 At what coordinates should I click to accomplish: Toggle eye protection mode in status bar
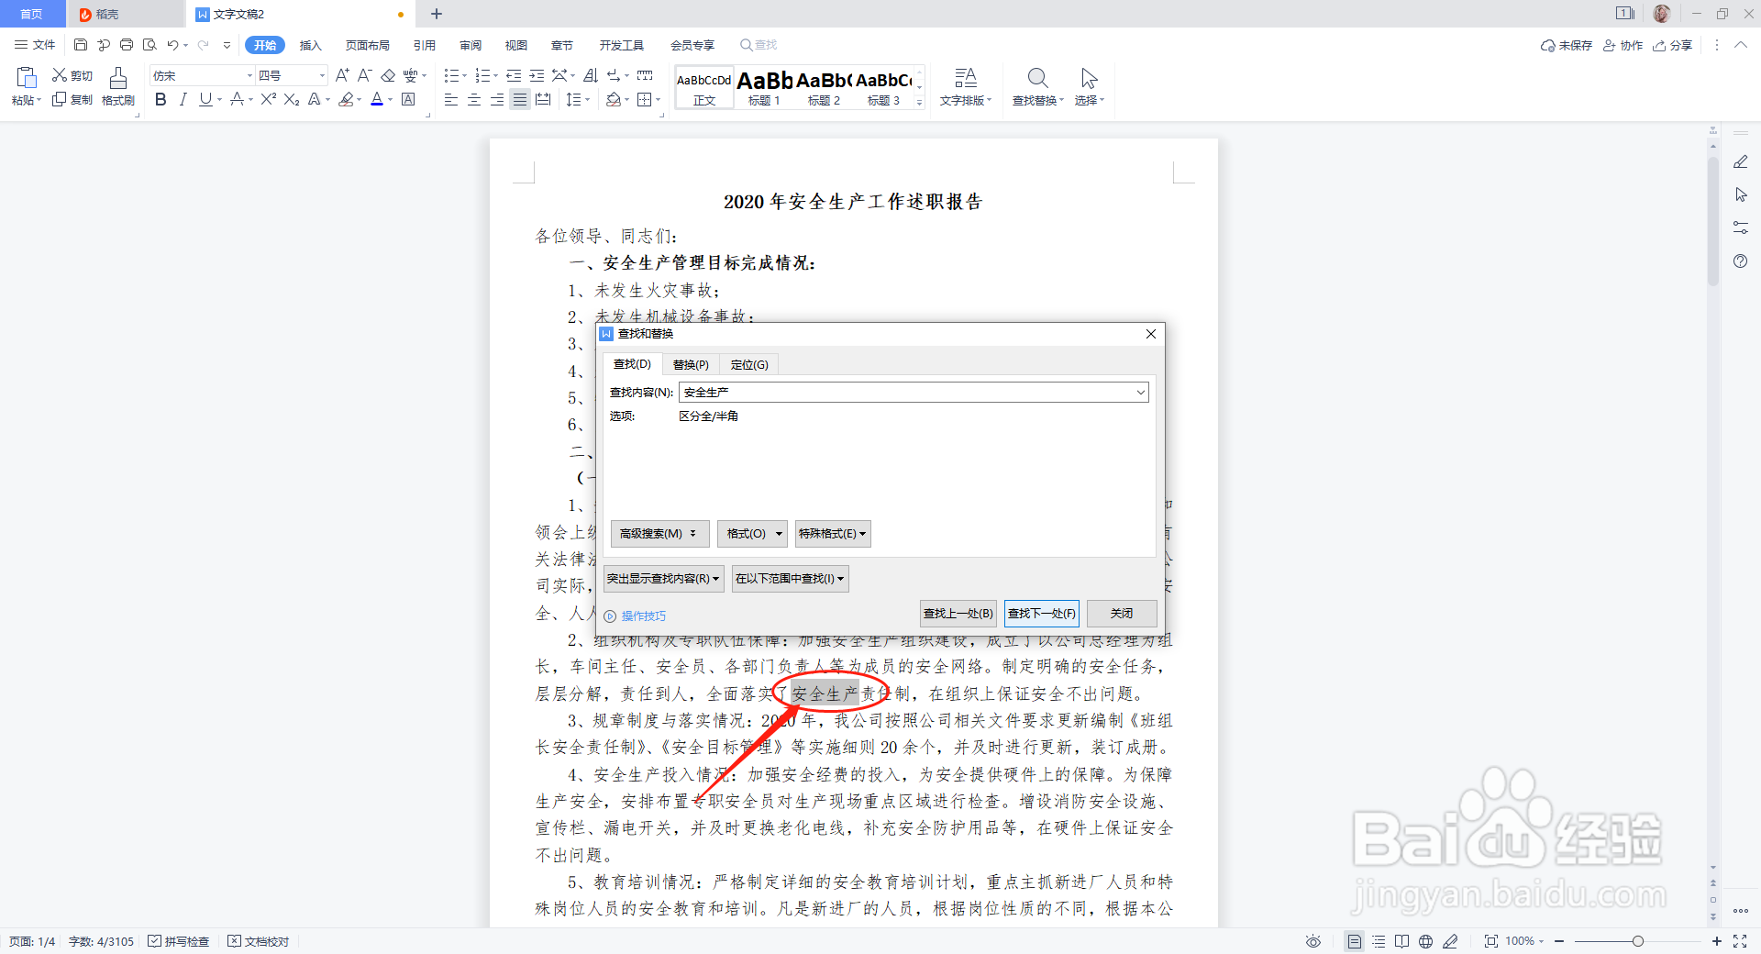pyautogui.click(x=1313, y=941)
